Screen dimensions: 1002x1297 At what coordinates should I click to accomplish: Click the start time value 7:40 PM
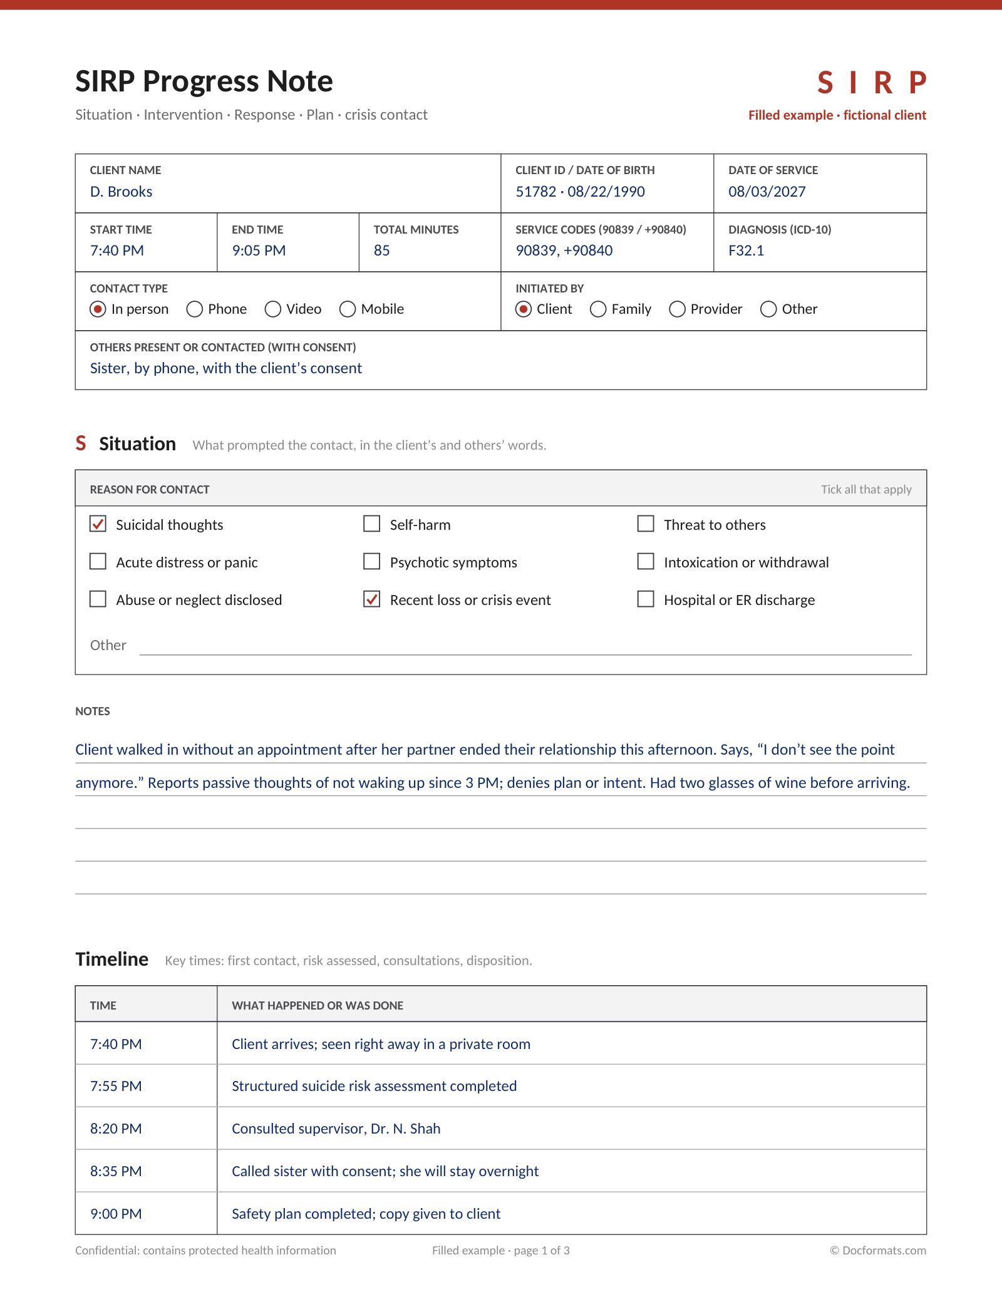pos(117,251)
